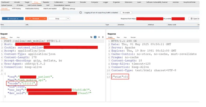This screenshot has width=206, height=107.
Task: Select the Organizer tab
Action: pyautogui.click(x=117, y=2)
